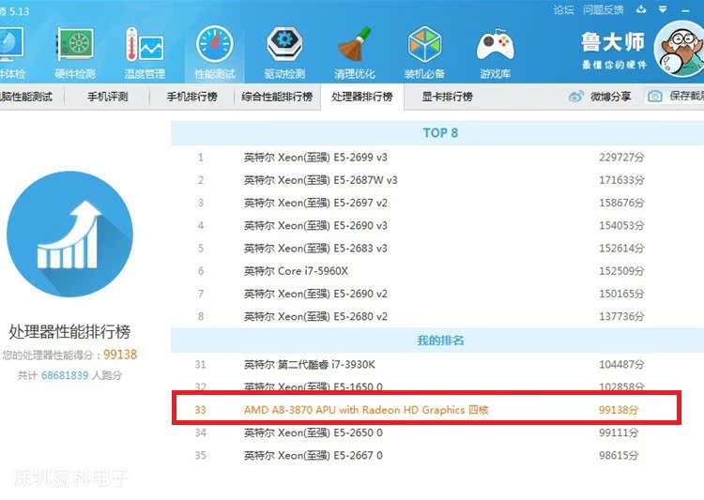Image resolution: width=704 pixels, height=500 pixels.
Task: Open the 问题反馈 feedback link
Action: click(604, 10)
